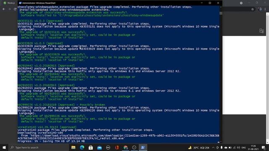
Task: Click the 'Progress: 5%' status line
Action: (51, 141)
